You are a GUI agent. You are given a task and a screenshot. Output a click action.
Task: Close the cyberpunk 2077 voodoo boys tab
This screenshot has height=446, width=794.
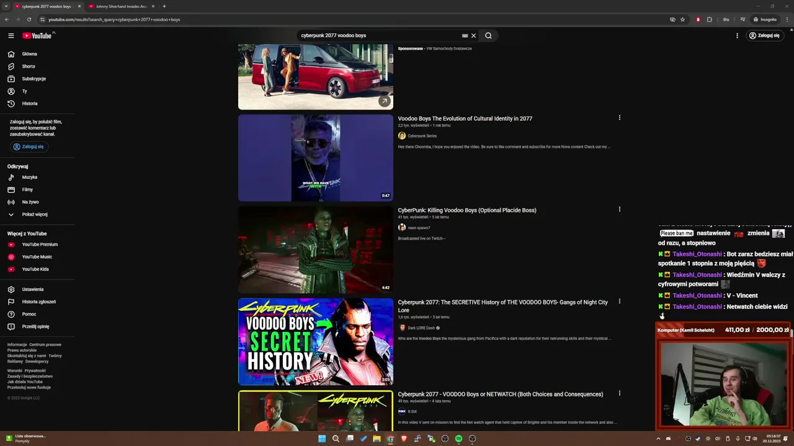point(79,6)
